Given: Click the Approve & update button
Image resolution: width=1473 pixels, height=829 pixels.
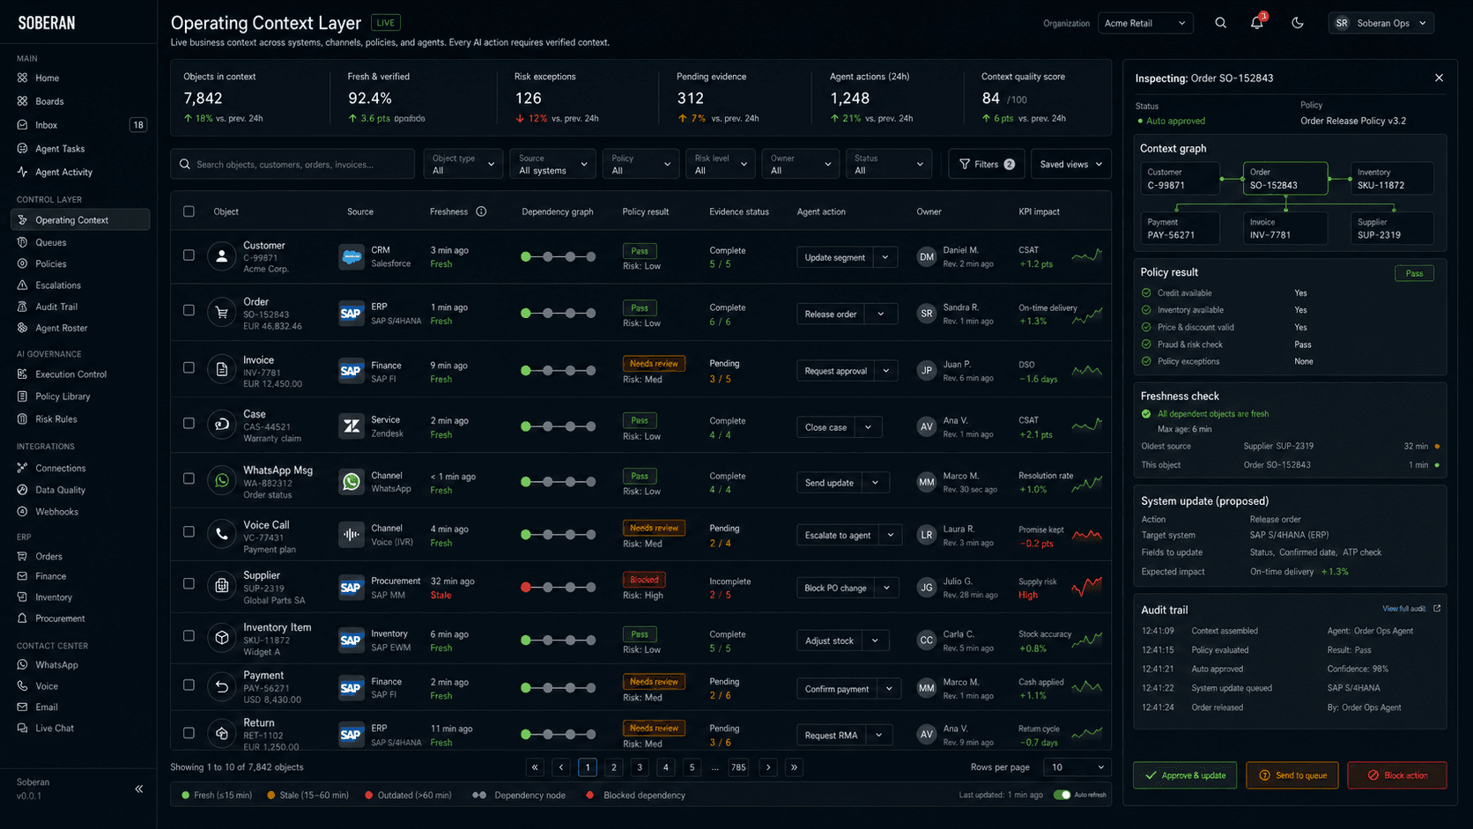Looking at the screenshot, I should [x=1185, y=775].
